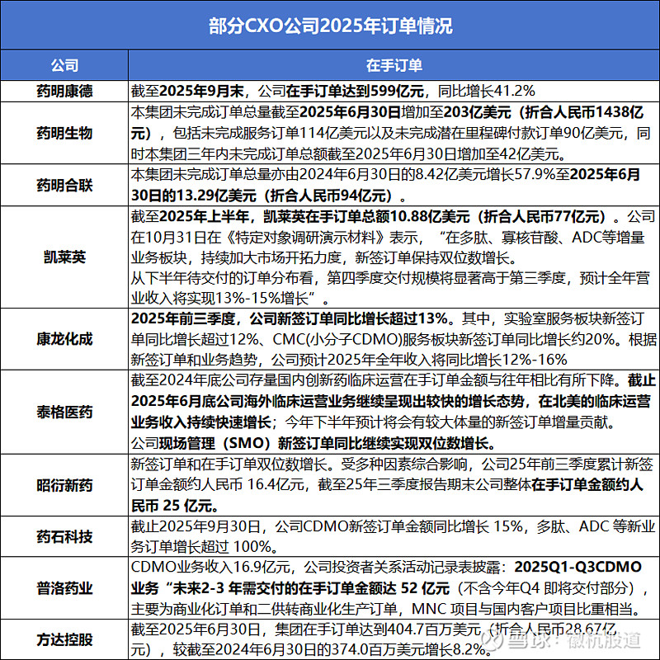The width and height of the screenshot is (660, 660).
Task: Select the 404.7百万美元 text for 方达控股
Action: [x=432, y=629]
